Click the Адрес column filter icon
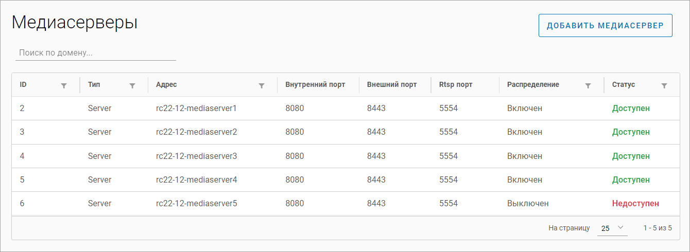Screen dimensions: 690x252 [262, 85]
